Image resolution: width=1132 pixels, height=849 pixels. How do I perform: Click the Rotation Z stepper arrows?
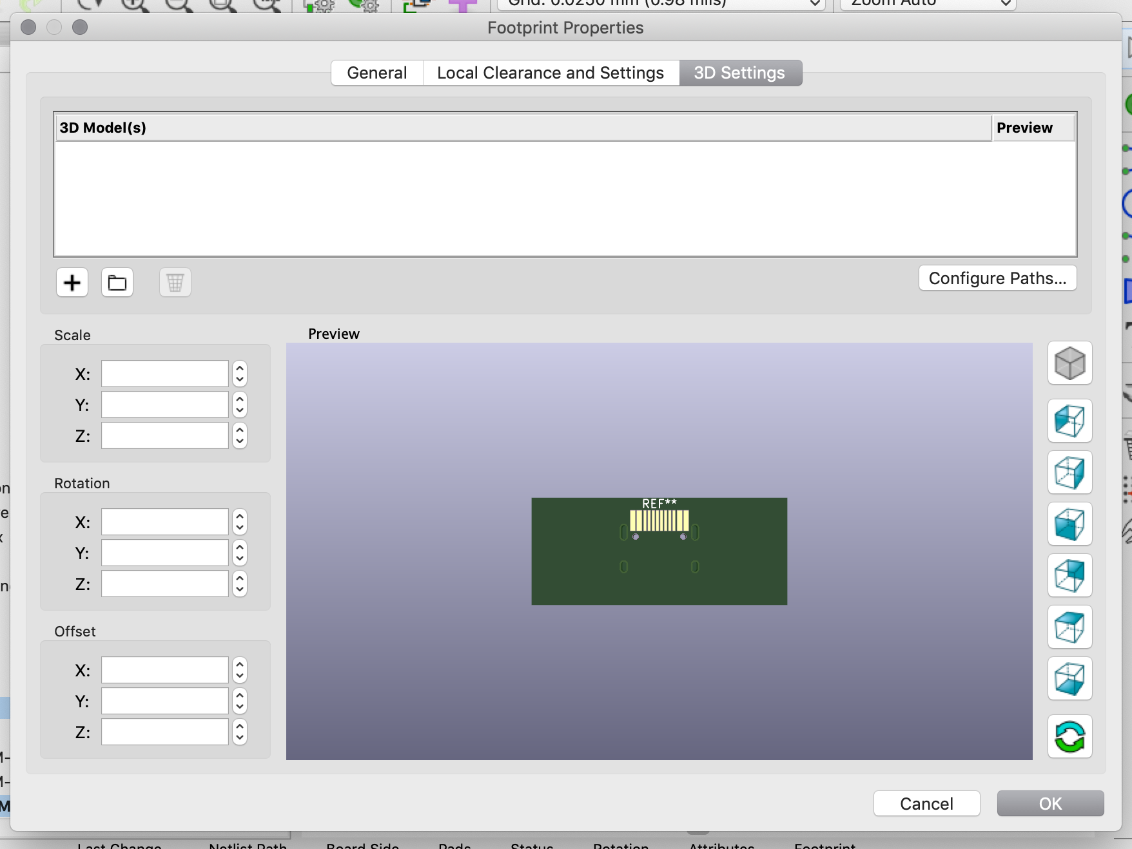click(240, 584)
